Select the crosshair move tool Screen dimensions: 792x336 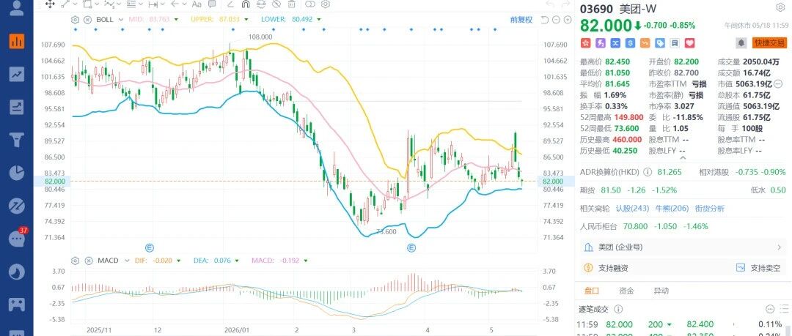tap(50, 4)
